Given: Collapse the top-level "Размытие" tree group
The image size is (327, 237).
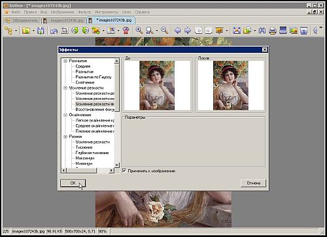Looking at the screenshot, I should coord(65,61).
